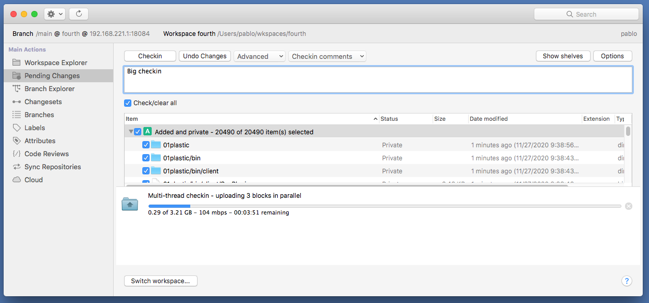This screenshot has width=649, height=303.
Task: Toggle the Check/clear all checkbox
Action: 128,103
